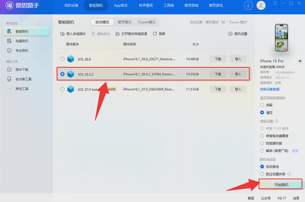The image size is (305, 202).
Task: Open App商店 tab
Action: pos(121,5)
